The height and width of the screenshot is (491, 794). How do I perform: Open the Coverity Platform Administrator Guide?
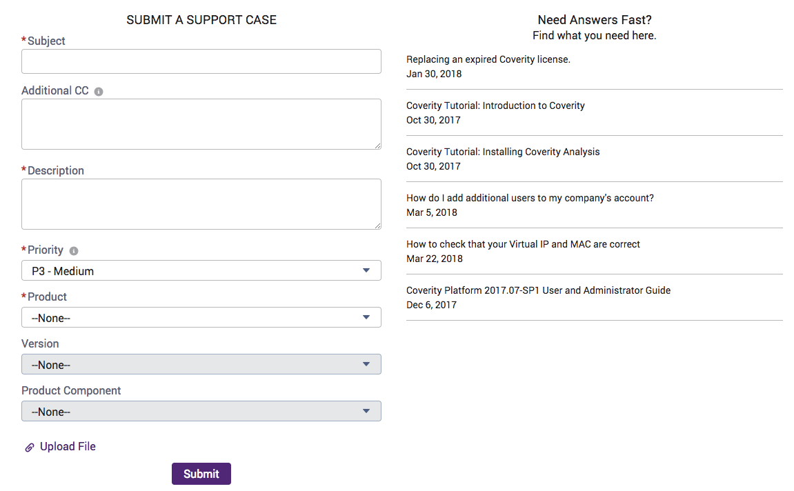tap(538, 290)
